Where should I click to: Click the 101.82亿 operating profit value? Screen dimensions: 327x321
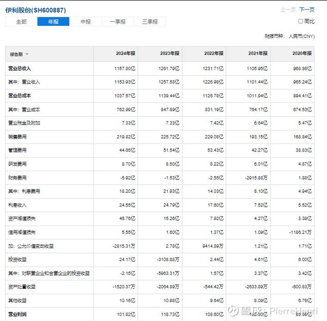click(126, 315)
